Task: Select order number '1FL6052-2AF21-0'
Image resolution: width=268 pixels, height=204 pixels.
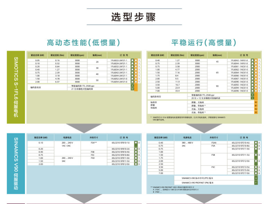Action: click(x=119, y=79)
